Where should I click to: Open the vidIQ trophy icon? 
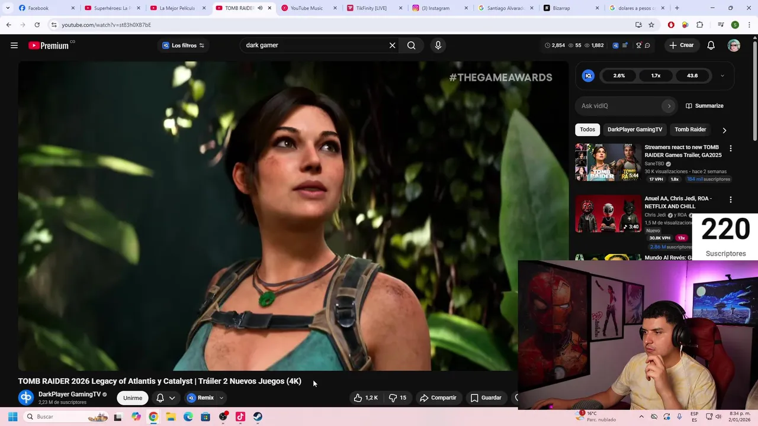coord(638,46)
